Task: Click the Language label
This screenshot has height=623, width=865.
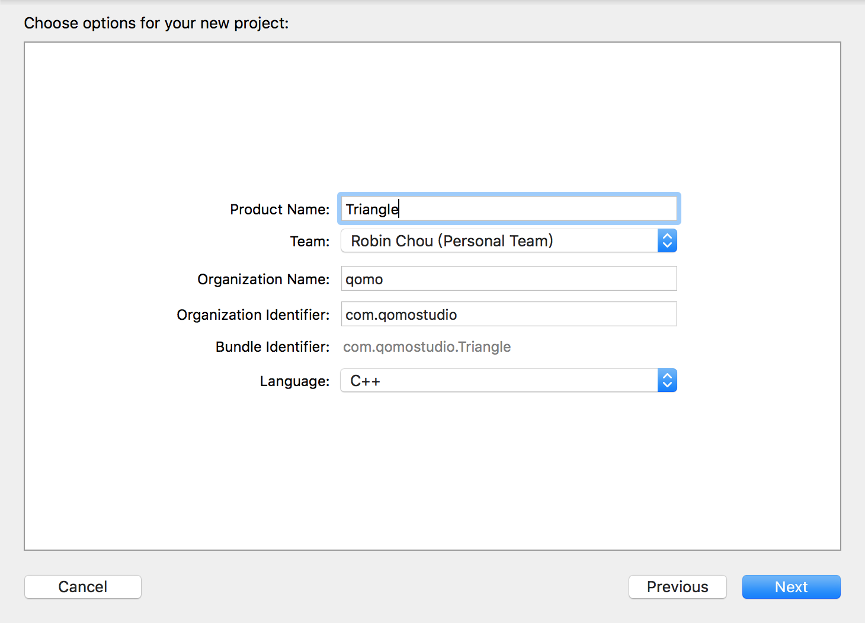Action: point(294,381)
